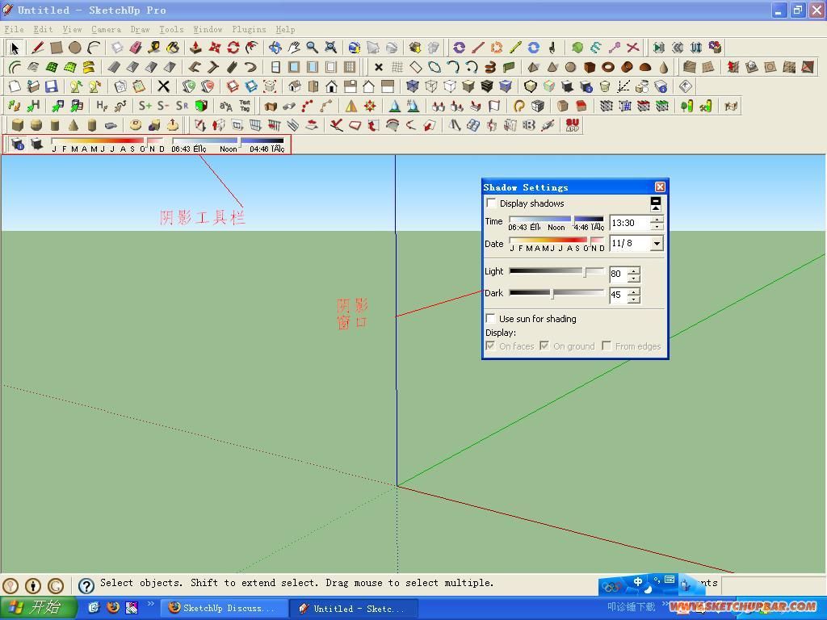Viewport: 827px width, 620px height.
Task: Decrease Light value with down arrow
Action: [x=635, y=278]
